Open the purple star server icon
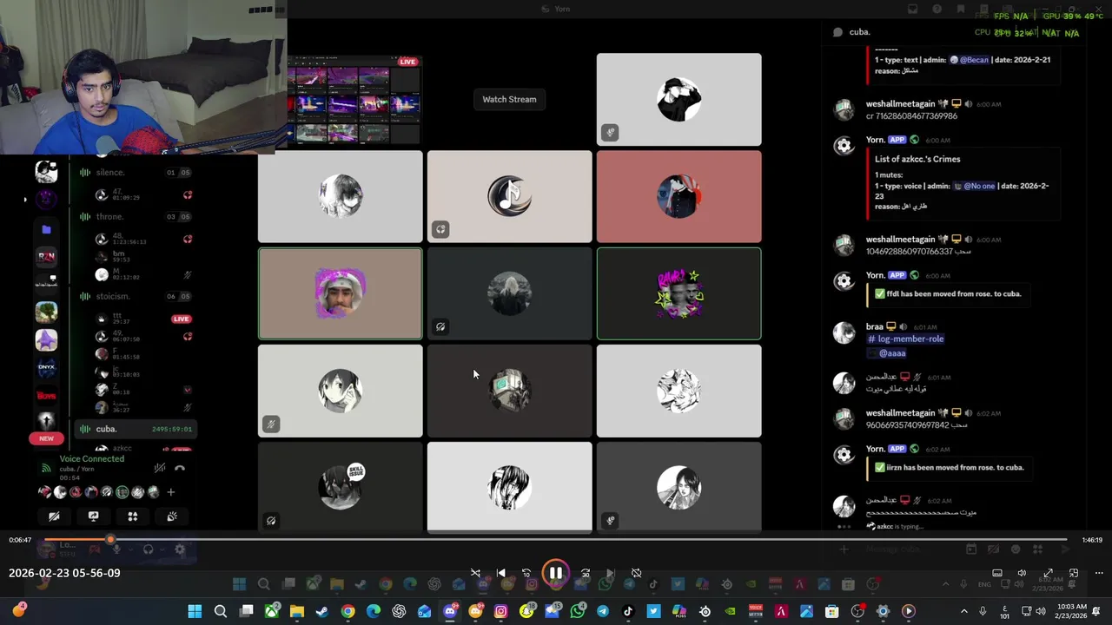Viewport: 1112px width, 625px height. tap(46, 339)
